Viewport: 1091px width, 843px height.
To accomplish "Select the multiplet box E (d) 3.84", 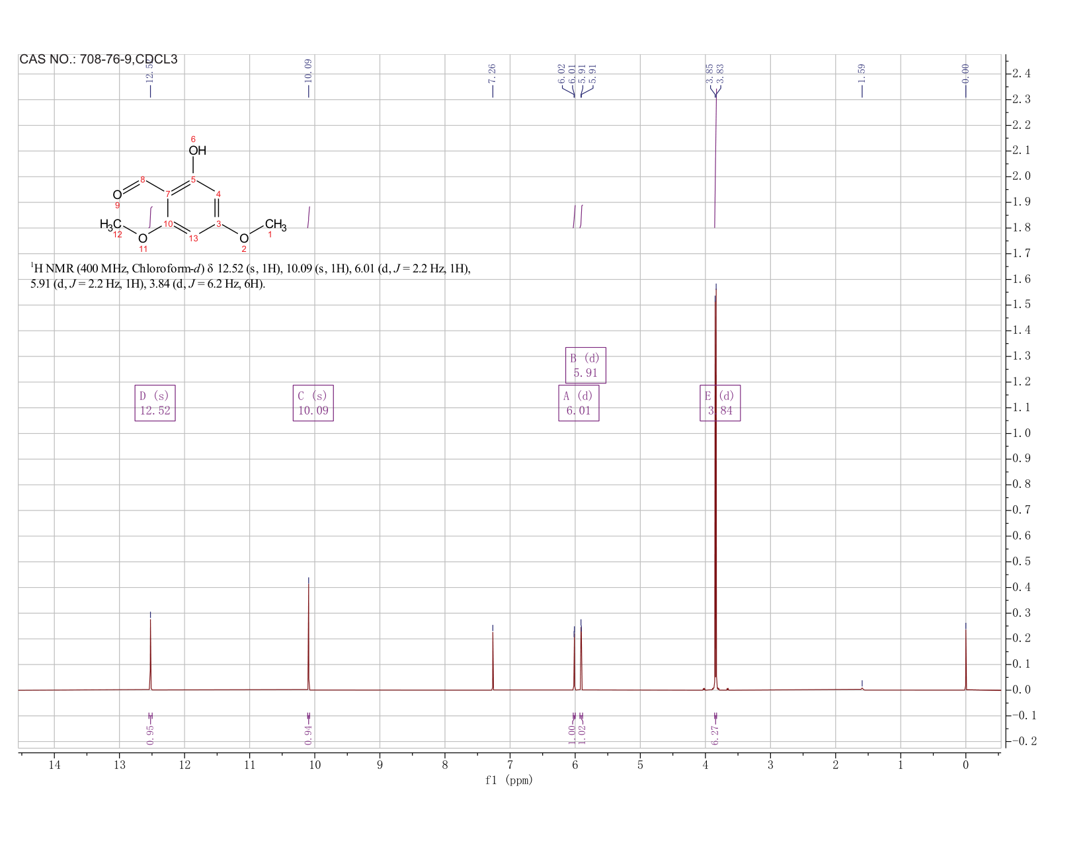I will pos(720,403).
